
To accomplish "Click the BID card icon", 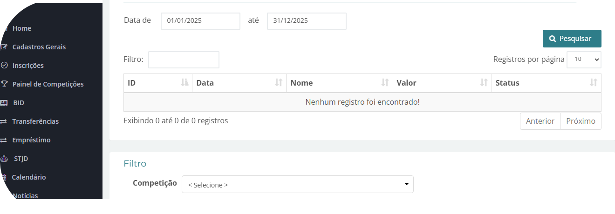I will pyautogui.click(x=4, y=103).
